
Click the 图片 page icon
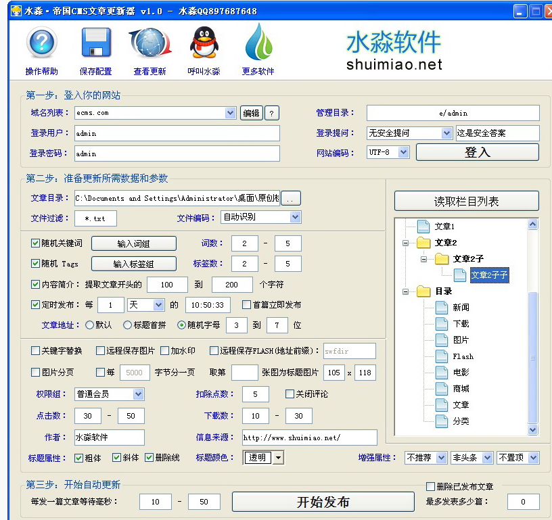[442, 340]
